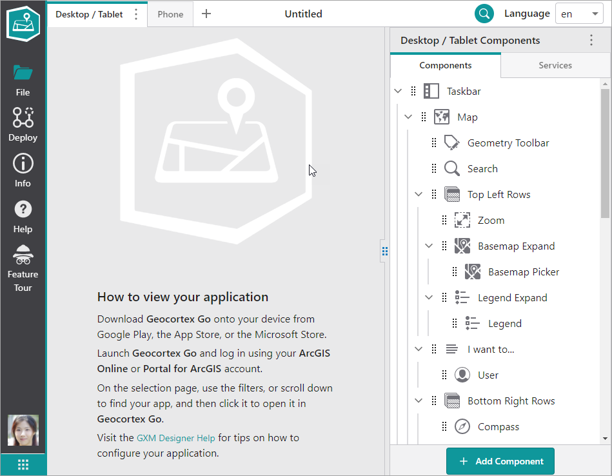612x476 pixels.
Task: Collapse the Basemap Expand node
Action: (429, 246)
